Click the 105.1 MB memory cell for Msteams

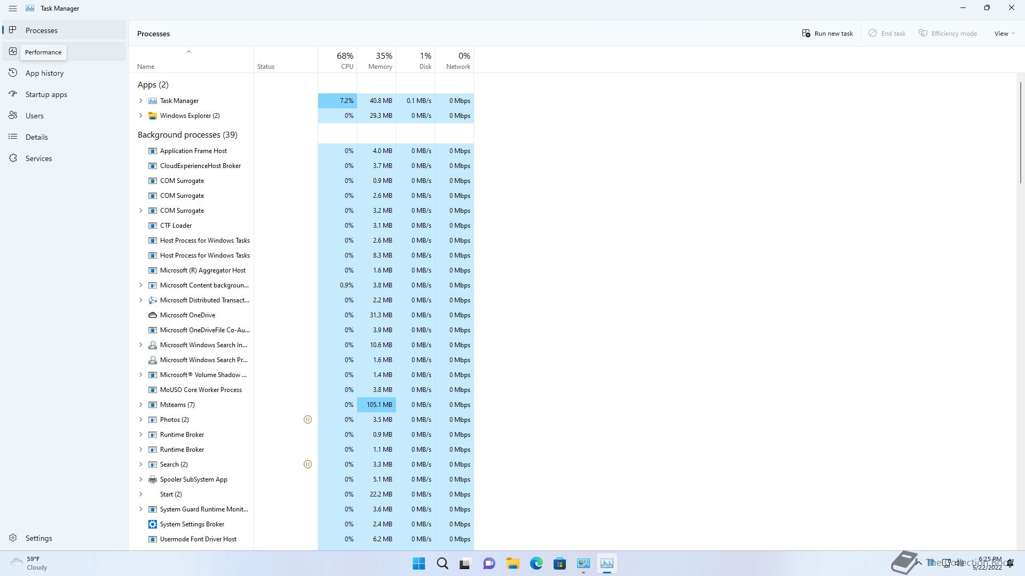tap(376, 405)
